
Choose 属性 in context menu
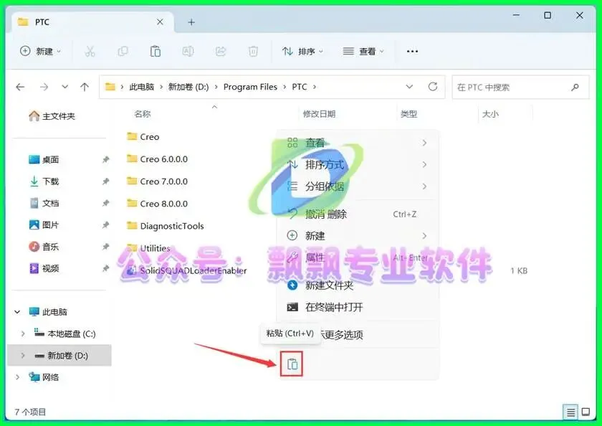[358, 257]
